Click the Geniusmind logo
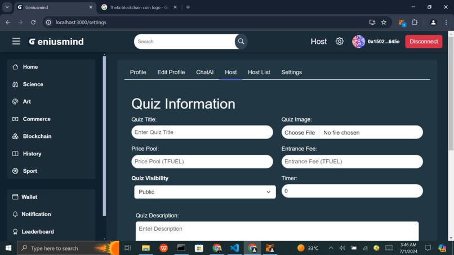Image resolution: width=454 pixels, height=255 pixels. coord(56,42)
